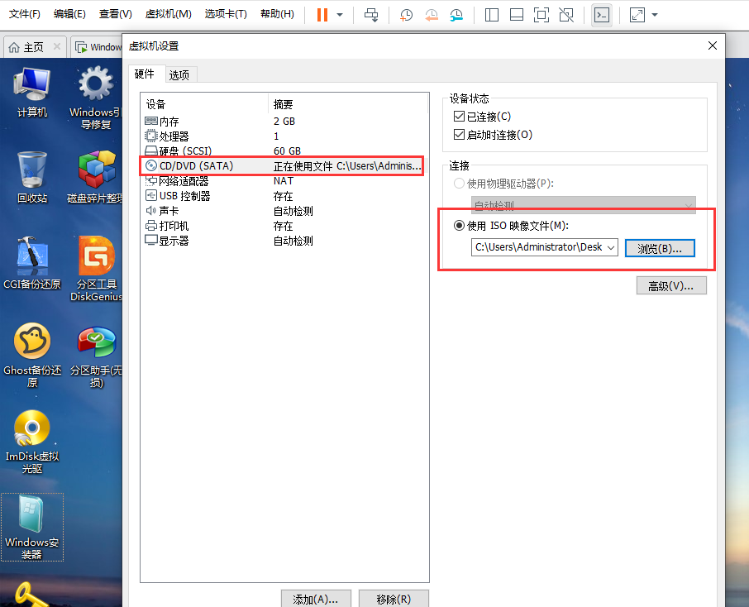
Task: Open the 查看(V) menu
Action: click(115, 14)
